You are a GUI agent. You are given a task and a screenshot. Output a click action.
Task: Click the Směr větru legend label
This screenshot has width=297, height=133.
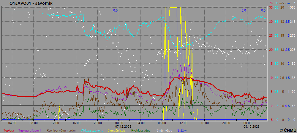tap(164, 130)
